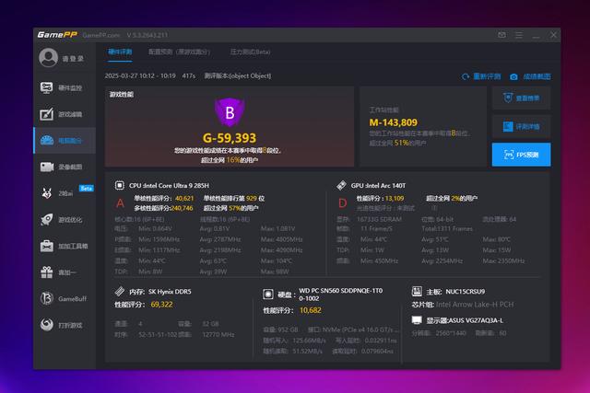Click the memory stick icon beside SK Hynix
The image size is (590, 393).
(119, 291)
